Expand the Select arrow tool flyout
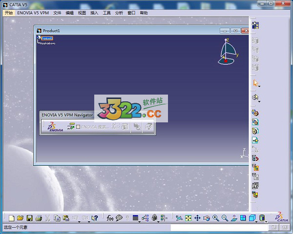Image resolution: width=293 pixels, height=234 pixels. (259, 86)
